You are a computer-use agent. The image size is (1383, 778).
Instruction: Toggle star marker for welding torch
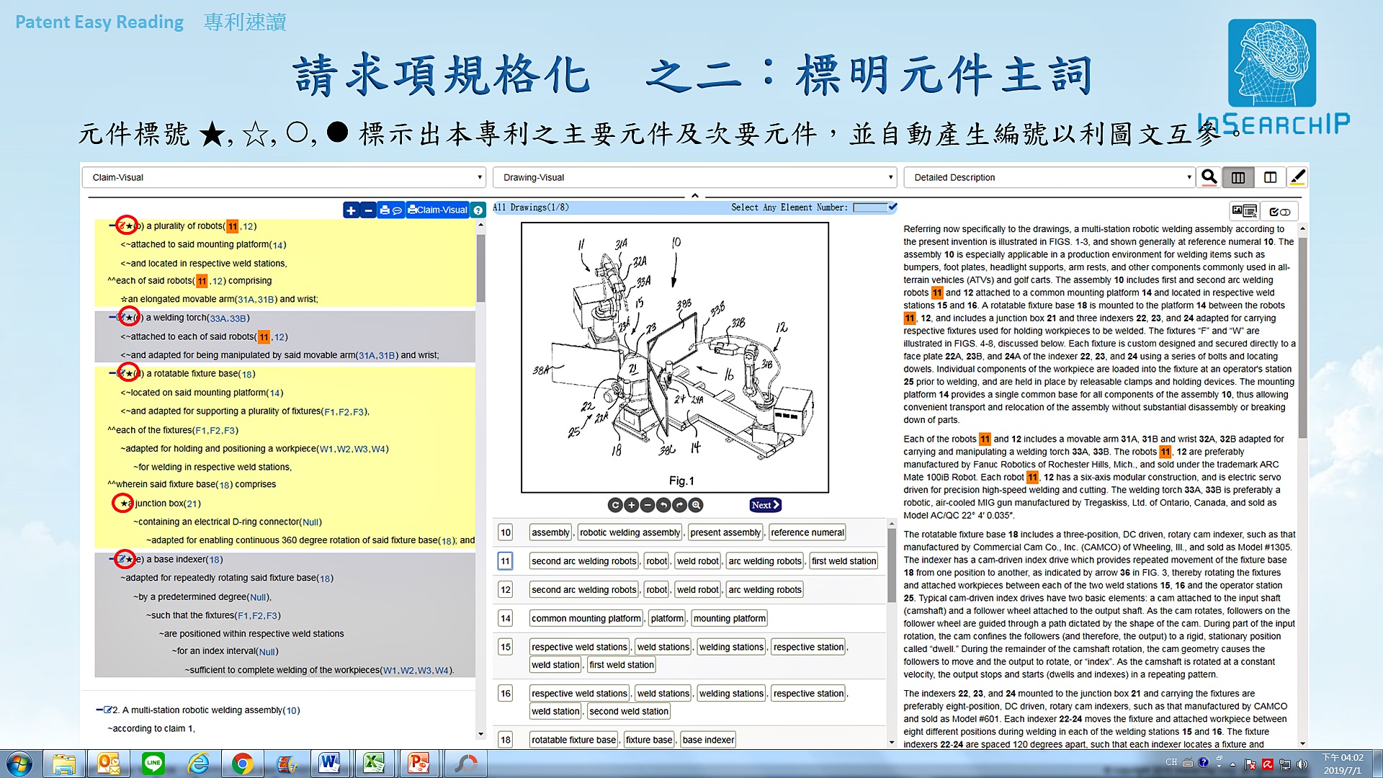130,318
